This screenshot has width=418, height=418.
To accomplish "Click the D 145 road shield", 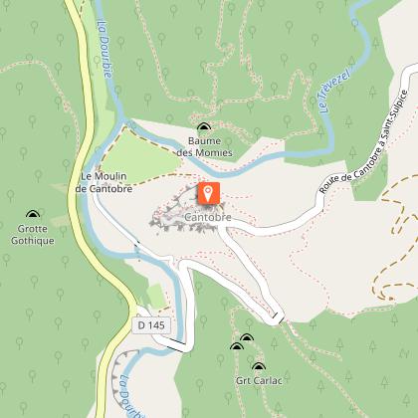I will 151,325.
